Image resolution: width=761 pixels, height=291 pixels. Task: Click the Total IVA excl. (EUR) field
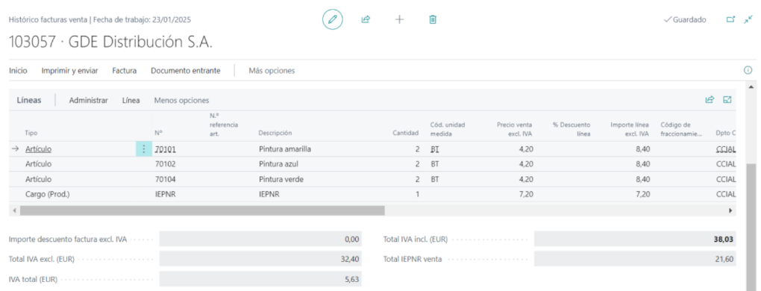(260, 259)
